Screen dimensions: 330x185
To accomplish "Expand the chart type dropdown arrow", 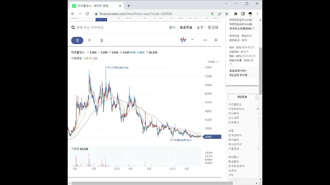I will click(192, 39).
